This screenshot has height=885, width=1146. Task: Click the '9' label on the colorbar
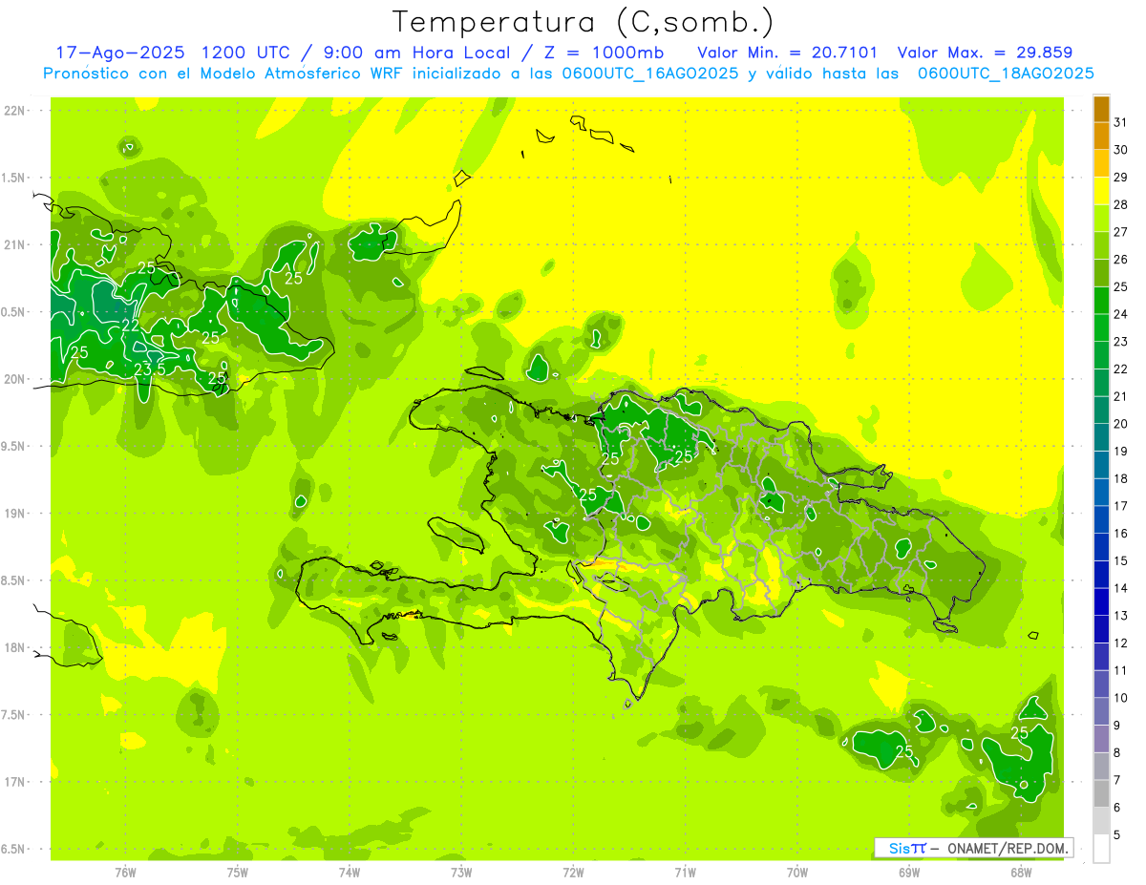[1117, 726]
